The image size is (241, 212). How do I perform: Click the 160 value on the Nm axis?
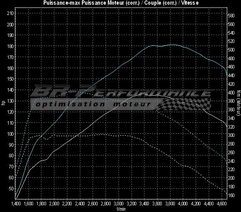click(x=231, y=195)
